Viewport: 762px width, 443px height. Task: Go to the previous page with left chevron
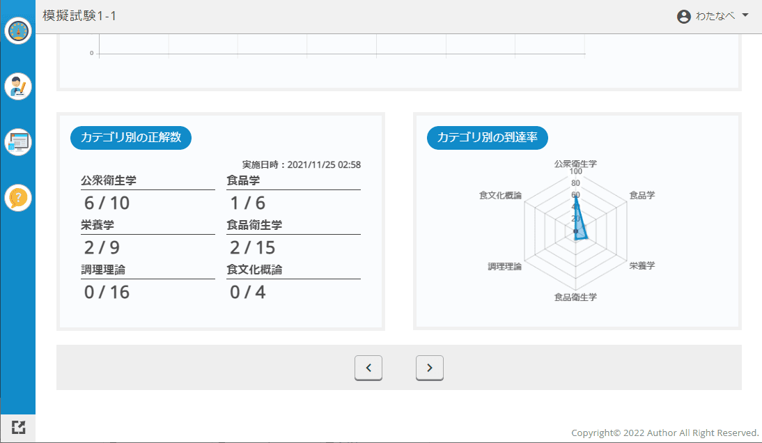(368, 368)
